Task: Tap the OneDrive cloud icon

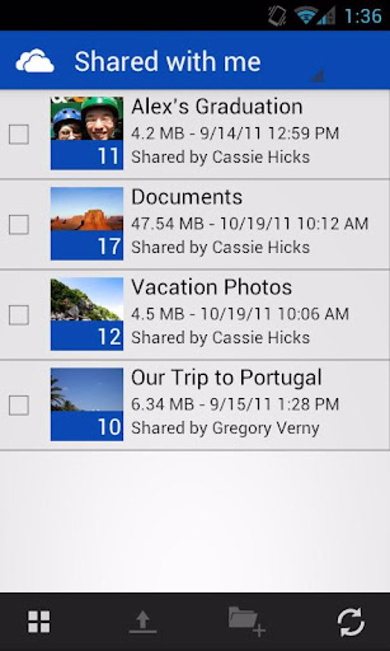Action: (x=35, y=61)
